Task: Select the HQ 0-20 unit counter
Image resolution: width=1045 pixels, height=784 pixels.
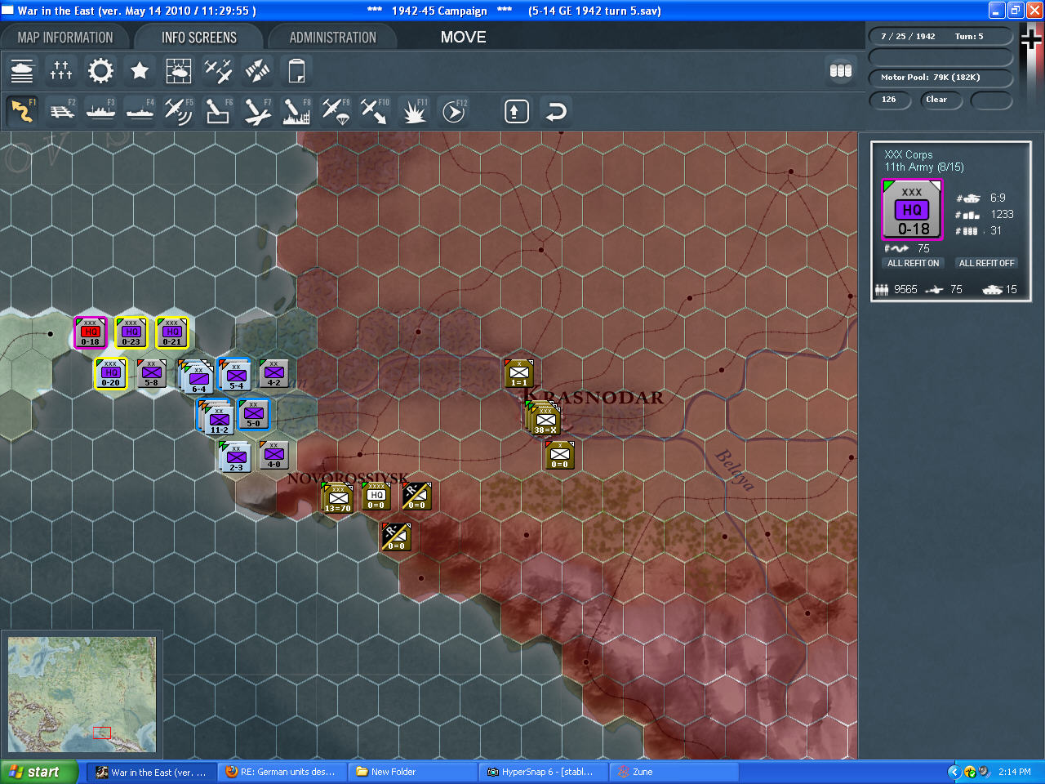Action: coord(110,373)
